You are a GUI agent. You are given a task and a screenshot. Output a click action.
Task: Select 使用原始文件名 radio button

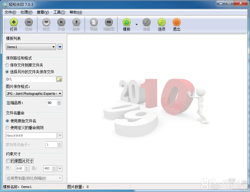tap(7, 121)
